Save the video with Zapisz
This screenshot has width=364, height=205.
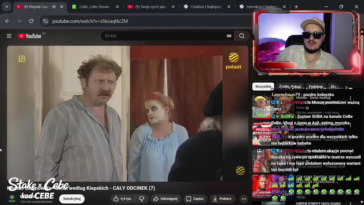(195, 199)
